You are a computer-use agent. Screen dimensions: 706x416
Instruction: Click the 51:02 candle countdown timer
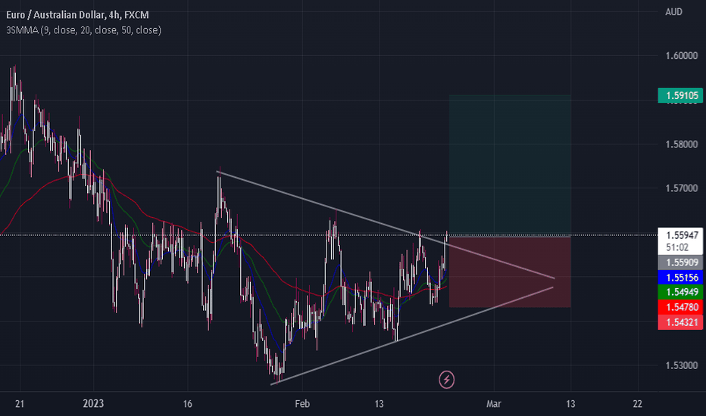pyautogui.click(x=676, y=247)
